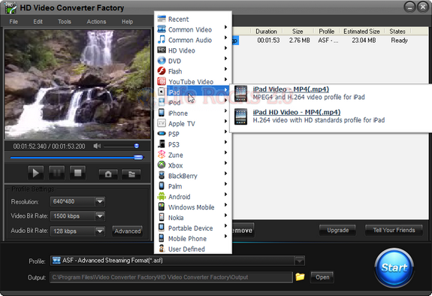
Task: Click the Flash logo icon
Action: click(162, 71)
